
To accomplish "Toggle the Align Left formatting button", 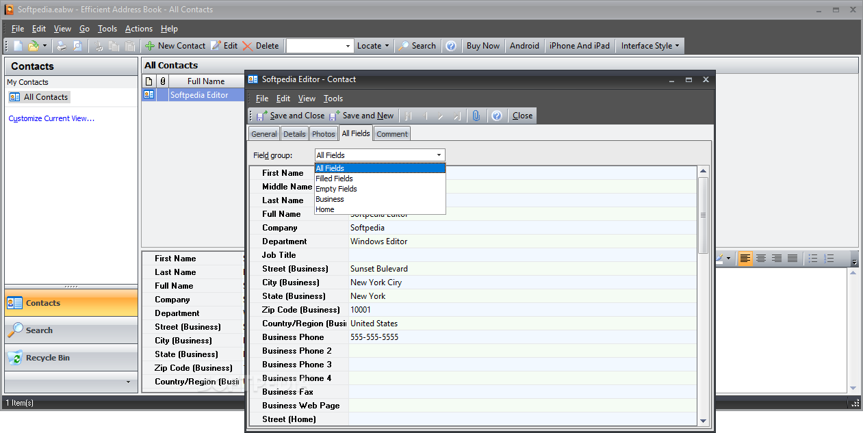I will tap(745, 259).
